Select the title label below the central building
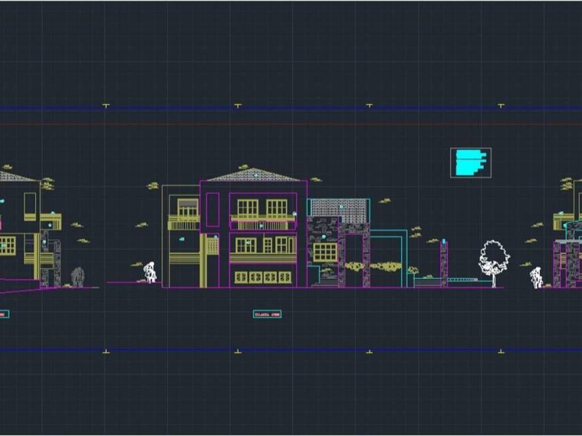This screenshot has width=582, height=436. coord(267,314)
